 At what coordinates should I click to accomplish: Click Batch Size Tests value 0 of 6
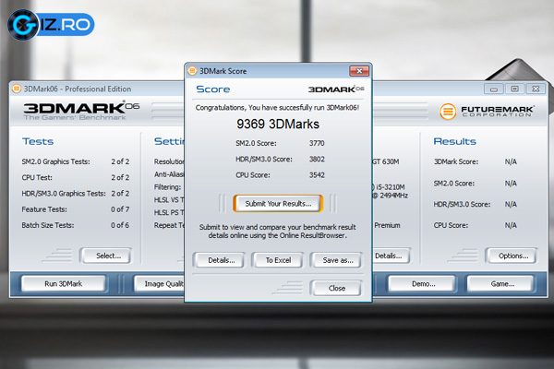(x=120, y=225)
